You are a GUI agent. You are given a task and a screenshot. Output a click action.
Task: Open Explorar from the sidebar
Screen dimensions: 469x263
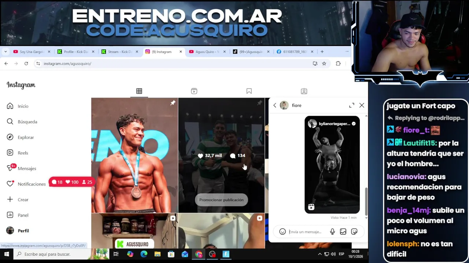coord(21,137)
